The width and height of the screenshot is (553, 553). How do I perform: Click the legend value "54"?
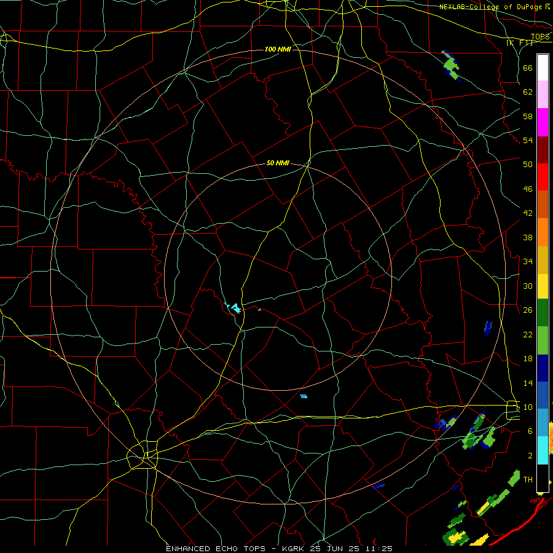528,140
